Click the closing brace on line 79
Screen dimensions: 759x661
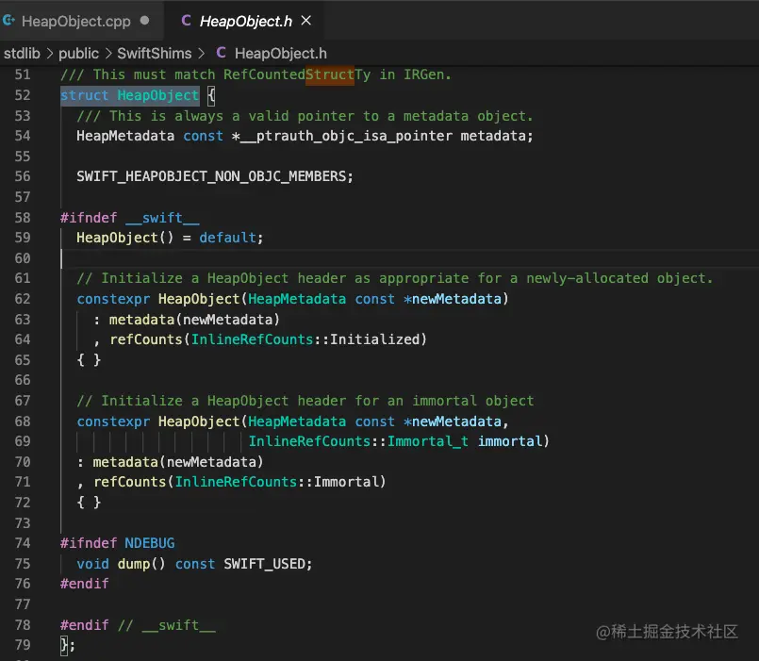tap(64, 646)
